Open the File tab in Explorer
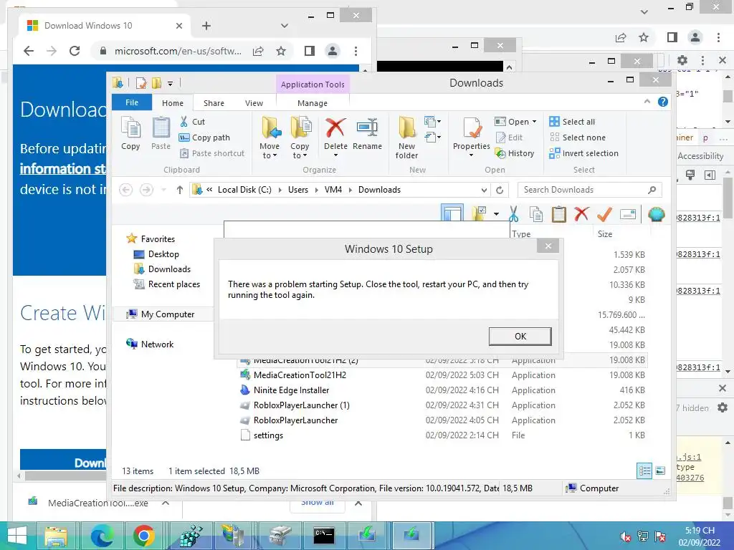Image resolution: width=734 pixels, height=550 pixels. (x=132, y=102)
